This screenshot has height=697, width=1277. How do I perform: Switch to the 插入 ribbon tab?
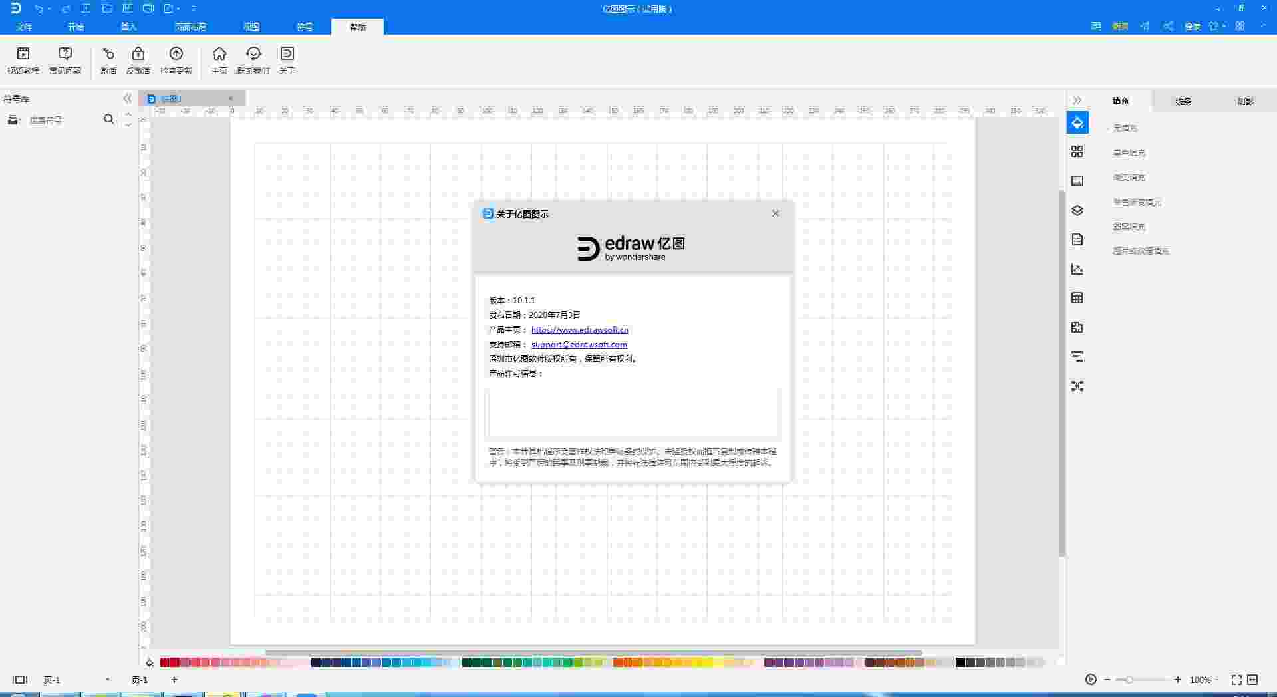[129, 27]
